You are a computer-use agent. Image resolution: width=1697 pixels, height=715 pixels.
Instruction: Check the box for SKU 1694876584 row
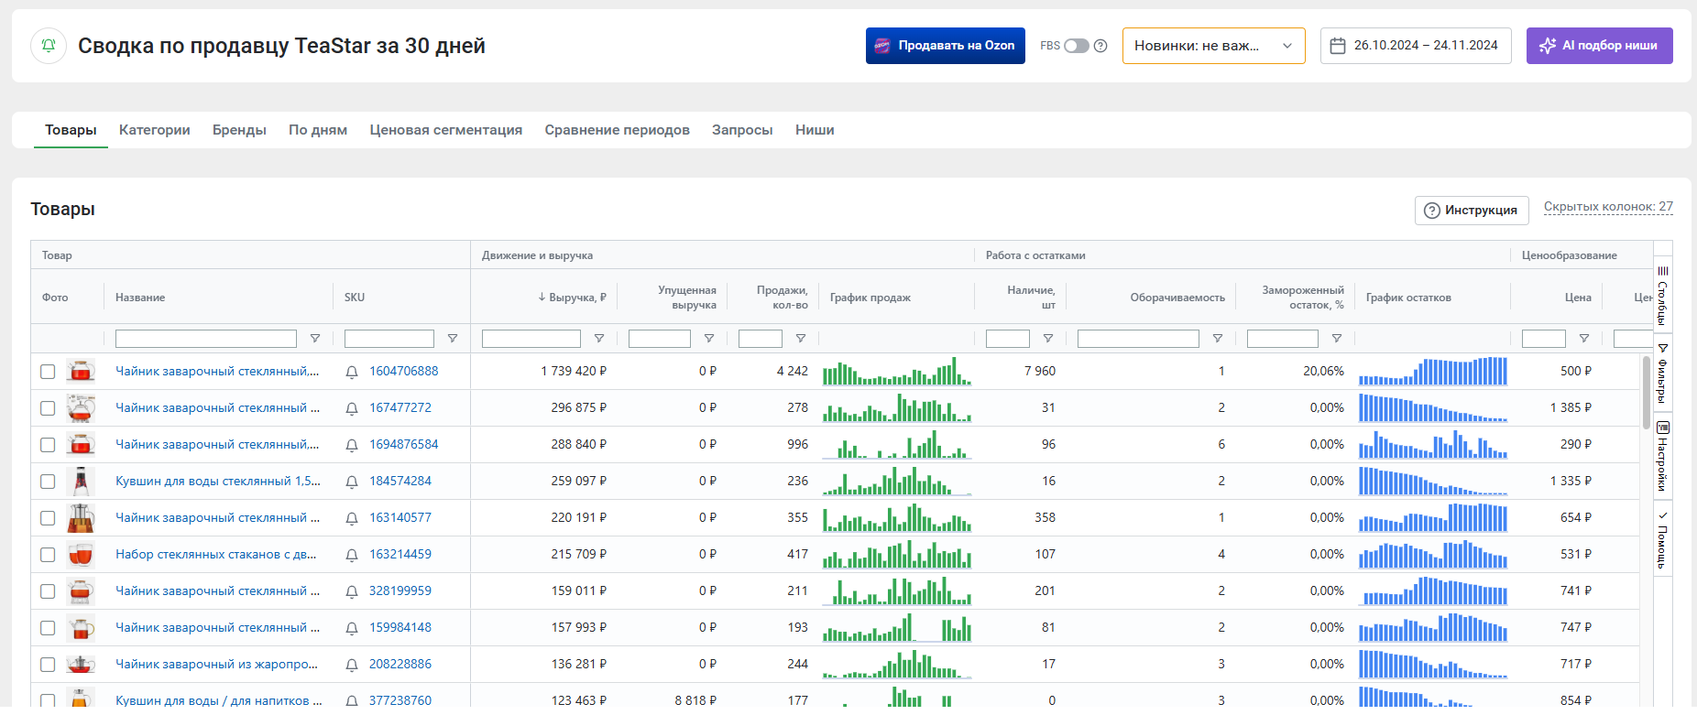tap(48, 445)
